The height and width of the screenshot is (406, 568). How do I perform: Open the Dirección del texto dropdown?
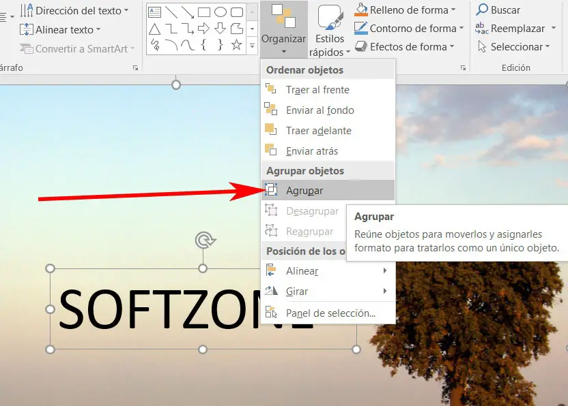74,10
